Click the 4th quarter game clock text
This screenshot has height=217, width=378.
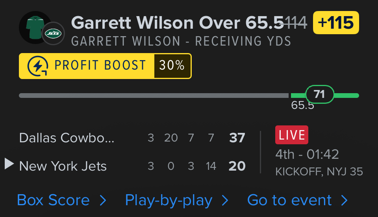[x=307, y=154]
